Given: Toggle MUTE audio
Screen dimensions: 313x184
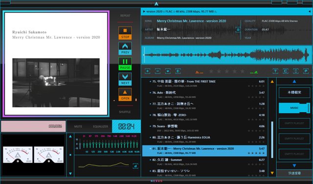Looking at the screenshot, I should 78,126.
